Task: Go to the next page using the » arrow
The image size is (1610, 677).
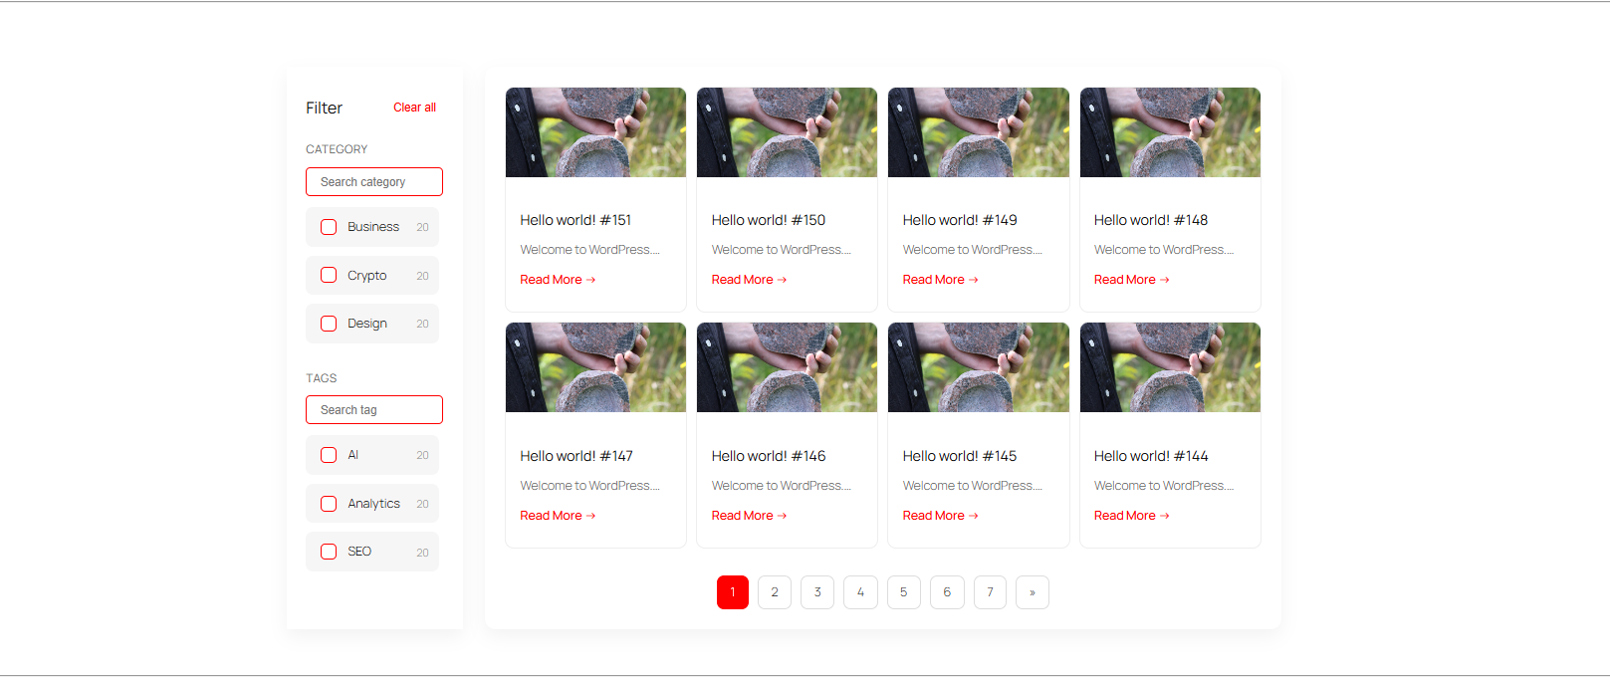Action: click(1033, 592)
